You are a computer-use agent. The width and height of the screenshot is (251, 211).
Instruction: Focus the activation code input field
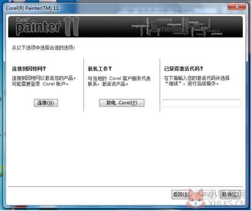click(201, 103)
